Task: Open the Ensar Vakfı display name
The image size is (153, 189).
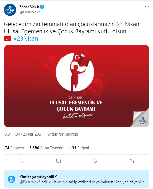Action: (x=29, y=7)
